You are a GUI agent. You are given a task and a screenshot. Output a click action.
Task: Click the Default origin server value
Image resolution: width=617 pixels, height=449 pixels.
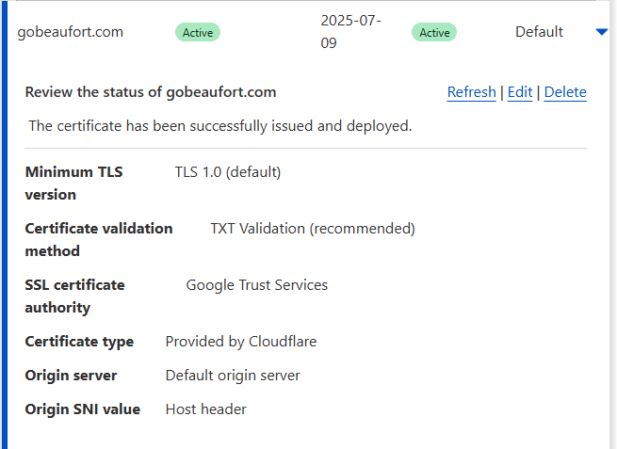233,376
